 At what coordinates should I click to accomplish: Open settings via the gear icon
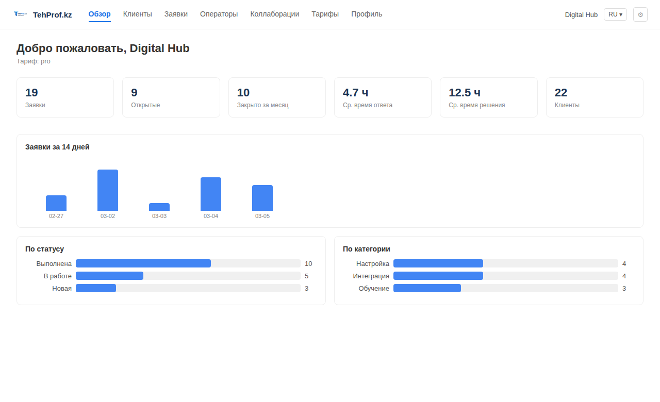coord(640,14)
